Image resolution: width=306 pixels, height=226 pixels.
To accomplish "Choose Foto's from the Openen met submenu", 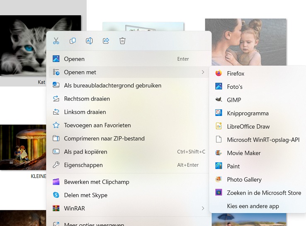I will click(235, 87).
